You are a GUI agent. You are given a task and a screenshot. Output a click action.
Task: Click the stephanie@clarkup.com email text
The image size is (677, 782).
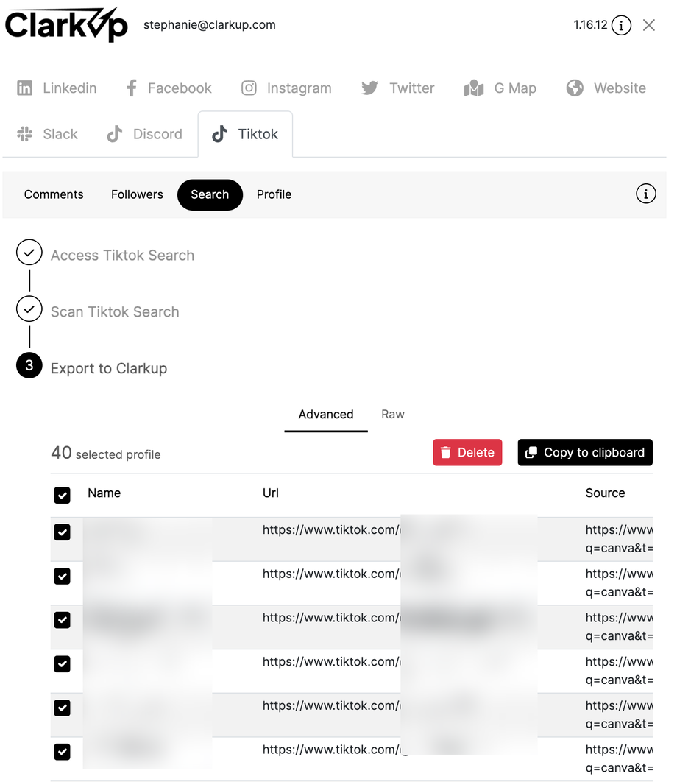click(210, 25)
